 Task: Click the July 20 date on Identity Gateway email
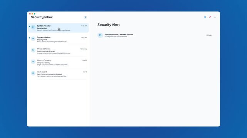pyautogui.click(x=85, y=61)
